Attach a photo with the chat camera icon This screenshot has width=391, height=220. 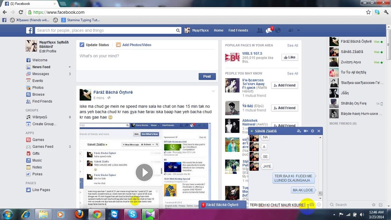pyautogui.click(x=312, y=205)
